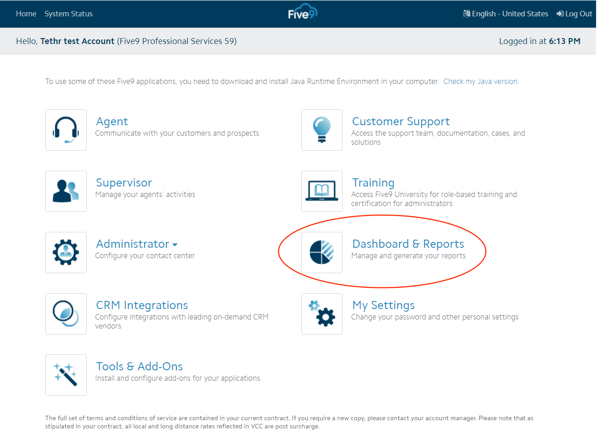Go to the Home menu item
The height and width of the screenshot is (442, 597).
26,14
